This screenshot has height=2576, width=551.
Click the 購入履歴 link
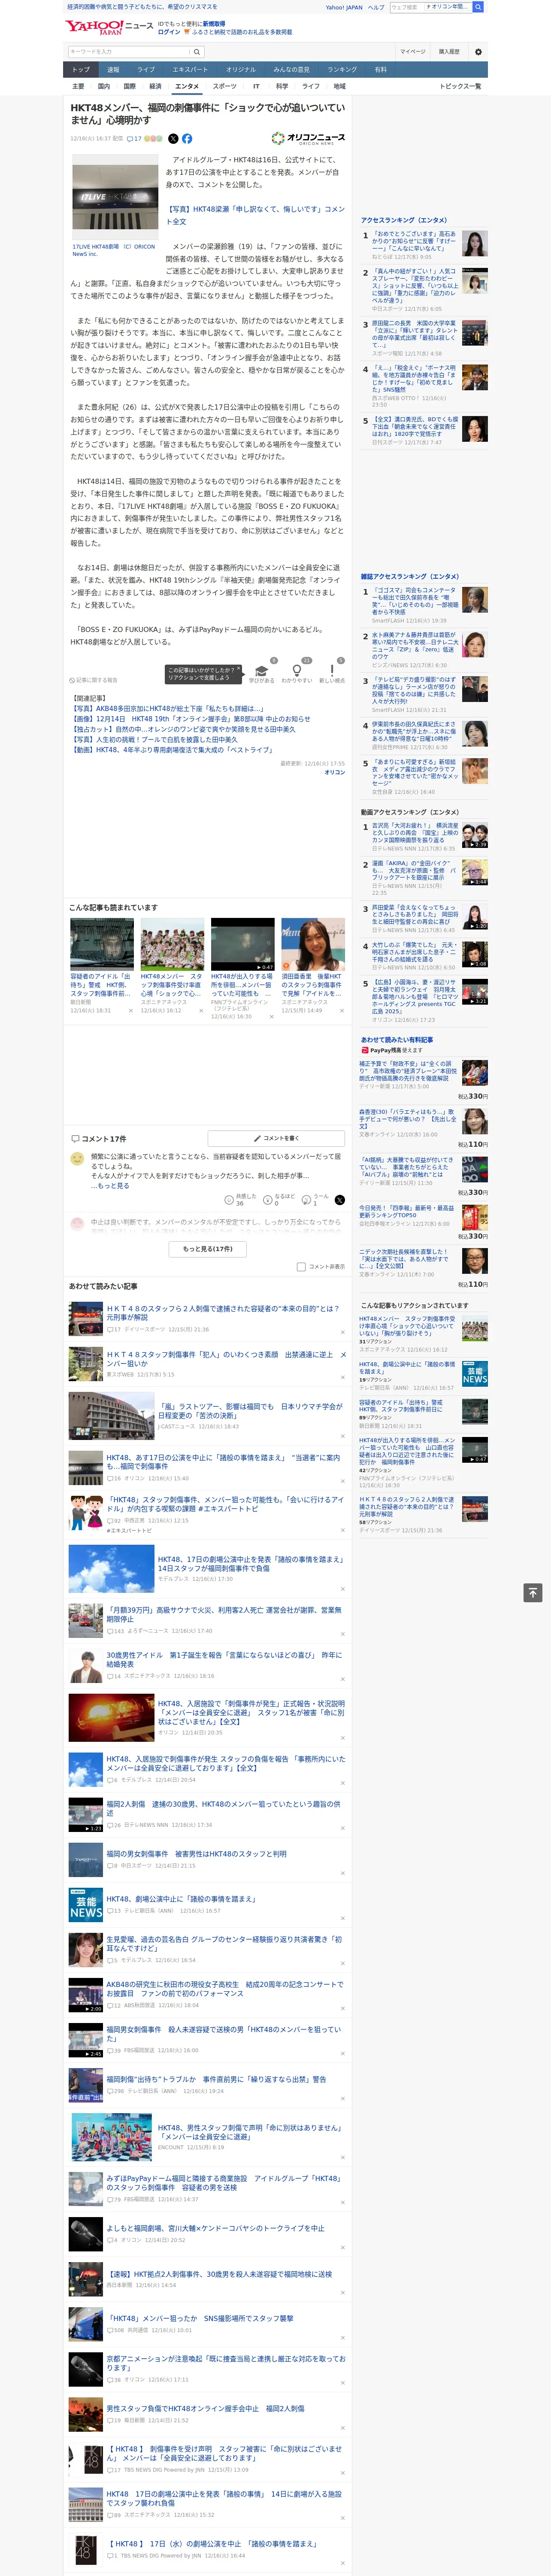click(449, 51)
